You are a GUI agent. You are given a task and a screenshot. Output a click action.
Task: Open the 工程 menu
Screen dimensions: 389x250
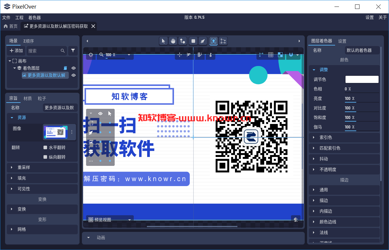pos(19,18)
